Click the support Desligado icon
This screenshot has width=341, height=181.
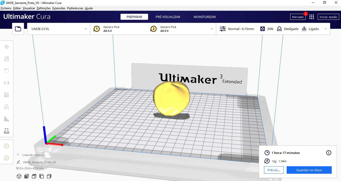click(279, 29)
